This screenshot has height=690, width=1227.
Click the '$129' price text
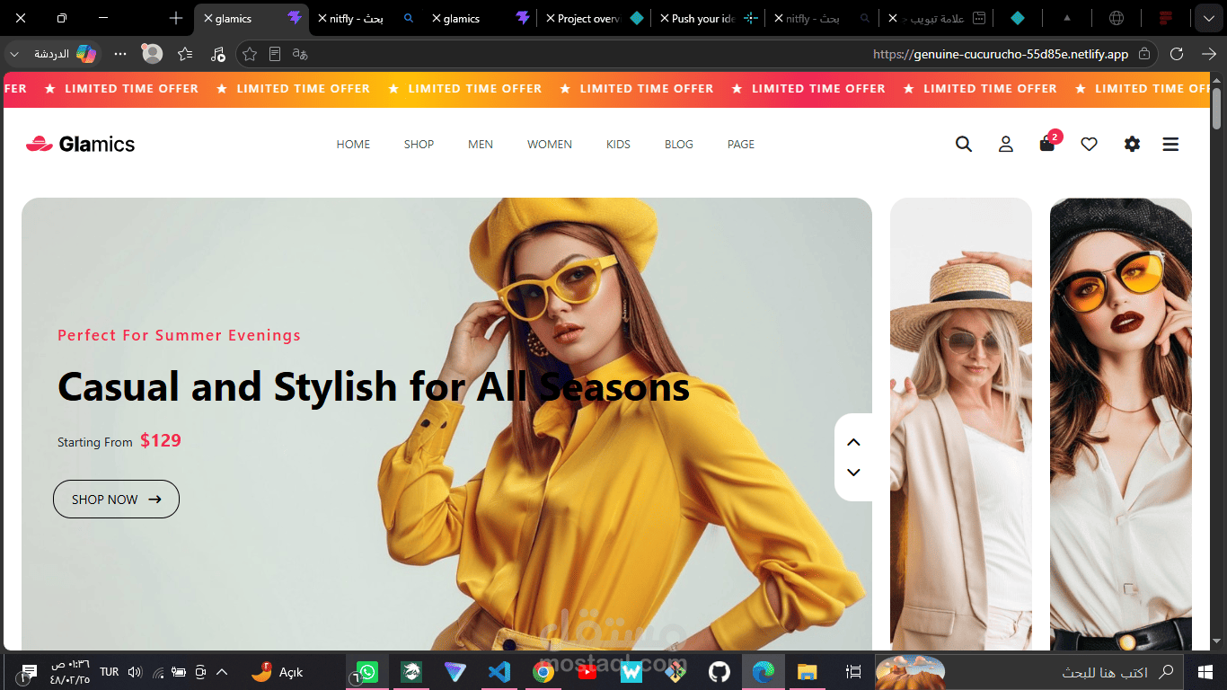point(161,440)
